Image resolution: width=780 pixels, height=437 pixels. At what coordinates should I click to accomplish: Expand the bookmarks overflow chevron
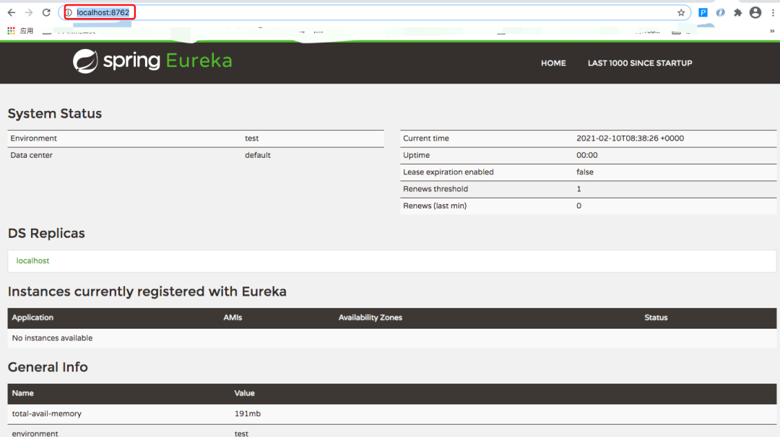[x=772, y=31]
